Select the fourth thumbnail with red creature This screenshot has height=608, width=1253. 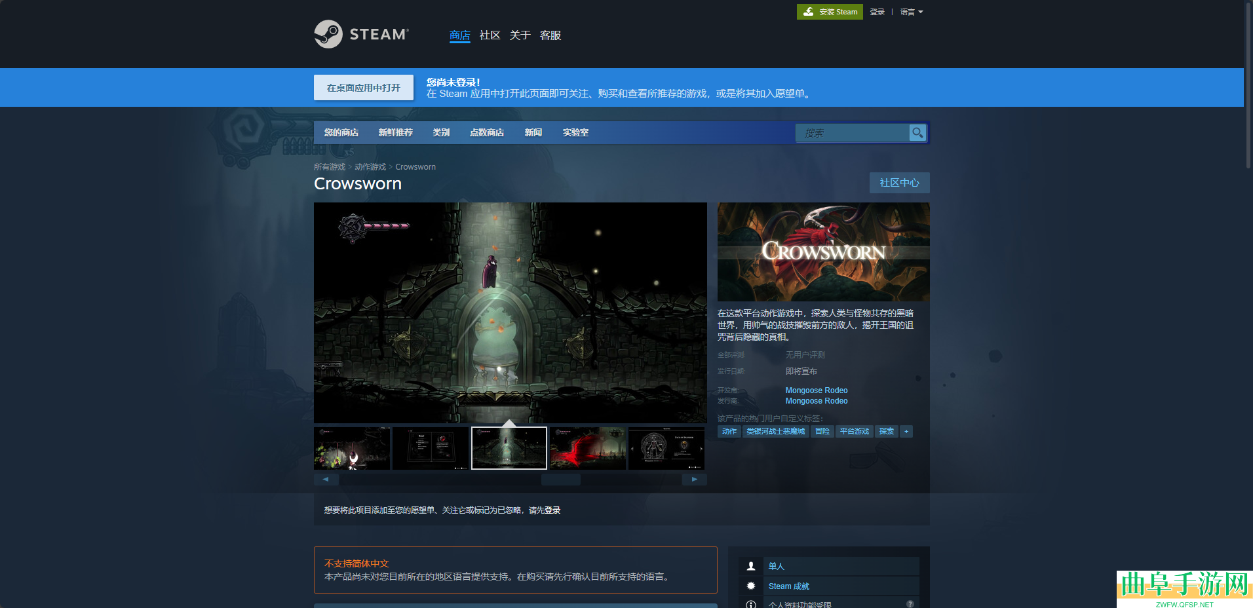(x=588, y=448)
